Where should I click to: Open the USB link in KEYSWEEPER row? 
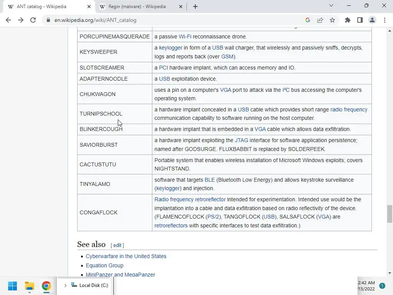218,48
